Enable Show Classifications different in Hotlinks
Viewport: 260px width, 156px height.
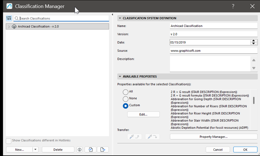[8, 141]
